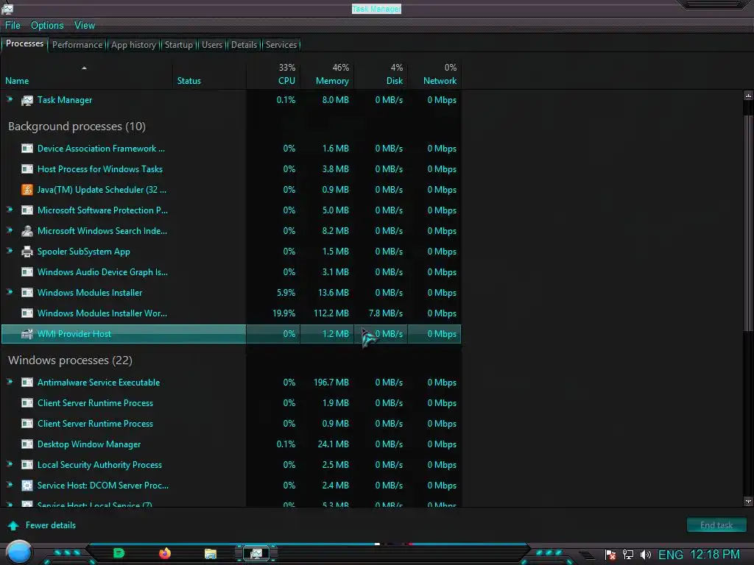The image size is (754, 565).
Task: Click the Task Manager taskbar button
Action: click(256, 553)
